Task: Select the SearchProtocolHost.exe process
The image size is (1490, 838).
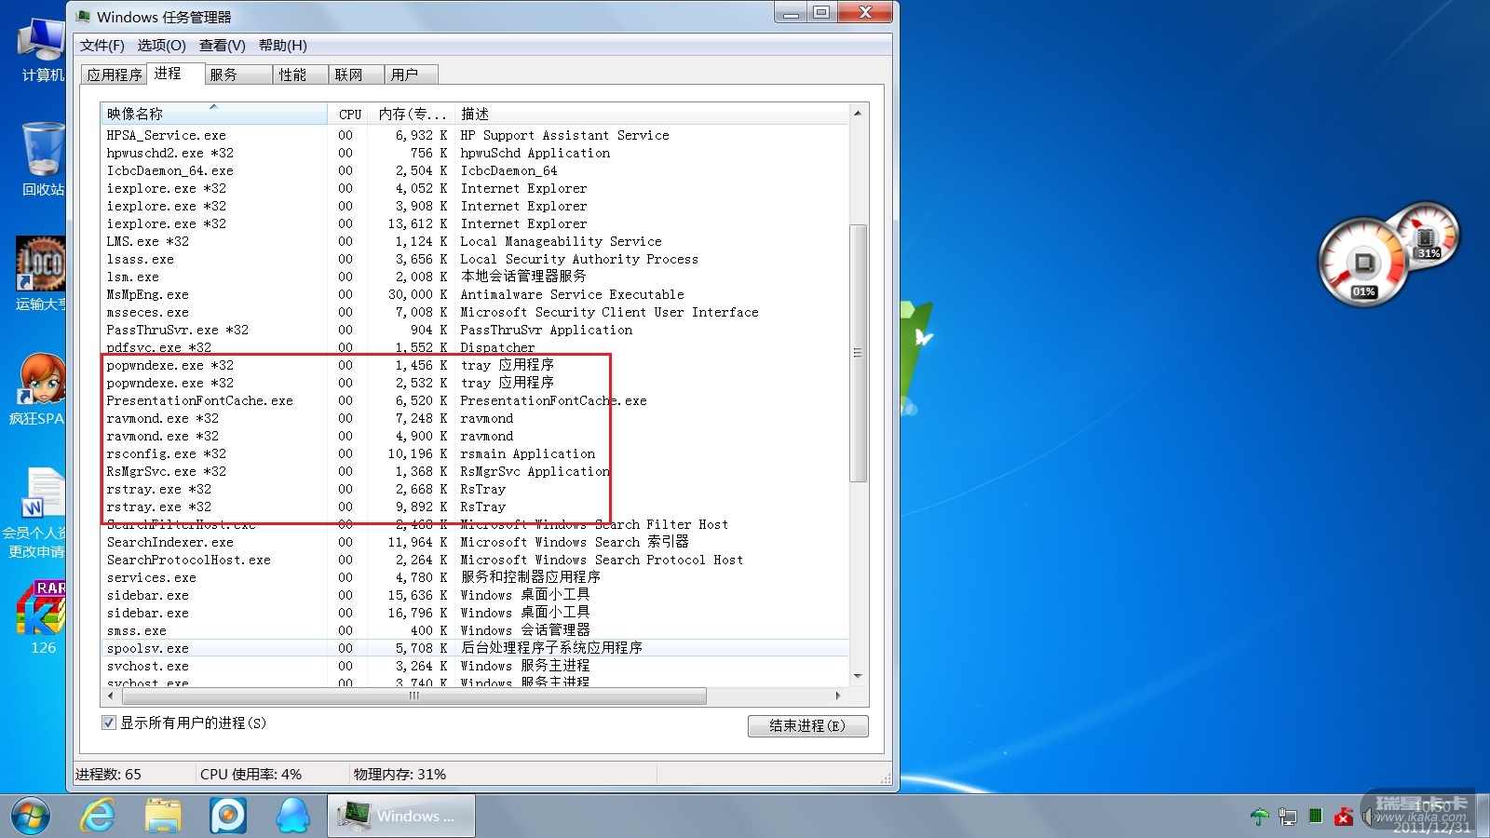Action: point(475,560)
